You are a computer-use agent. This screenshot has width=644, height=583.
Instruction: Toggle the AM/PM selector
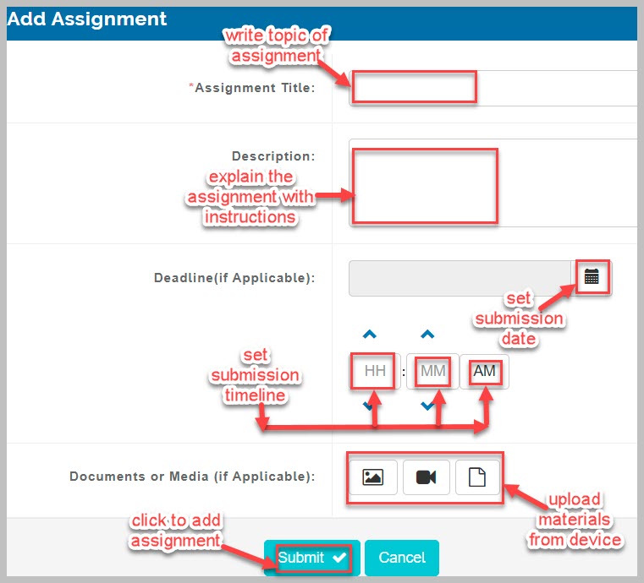pos(484,372)
